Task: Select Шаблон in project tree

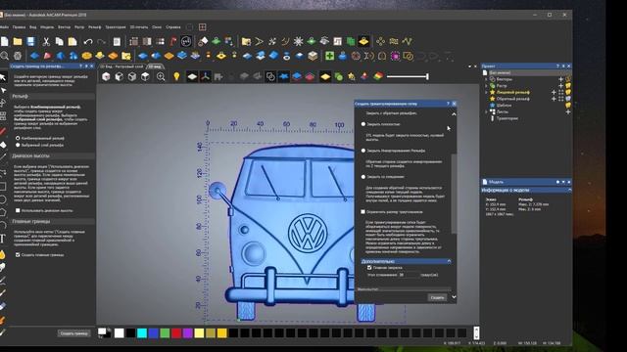Action: coord(504,106)
